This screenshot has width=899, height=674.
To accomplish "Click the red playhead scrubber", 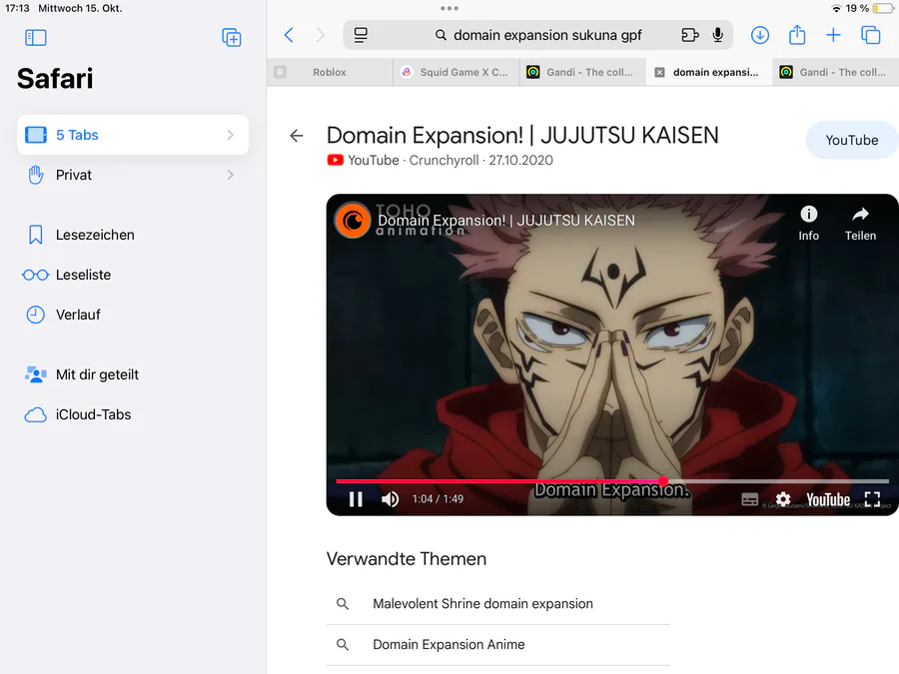I will point(663,481).
